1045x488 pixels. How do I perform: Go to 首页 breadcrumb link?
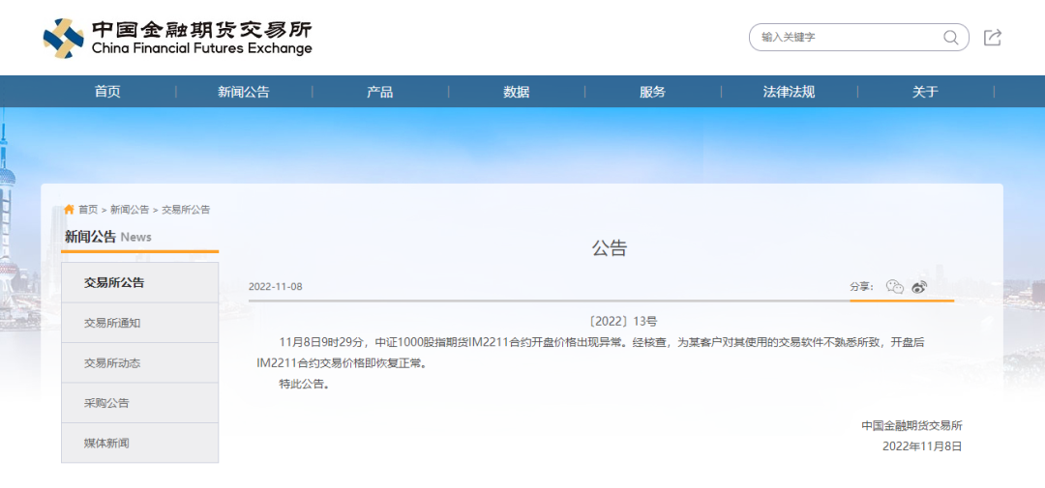click(88, 210)
